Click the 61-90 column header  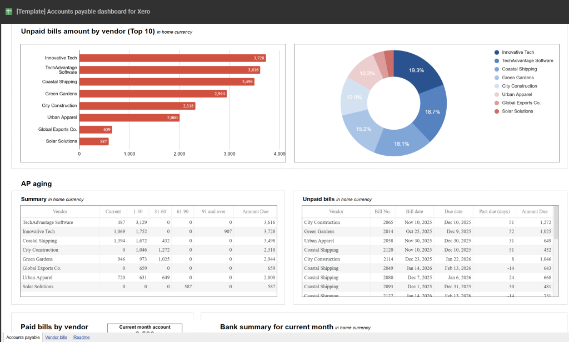pyautogui.click(x=182, y=212)
